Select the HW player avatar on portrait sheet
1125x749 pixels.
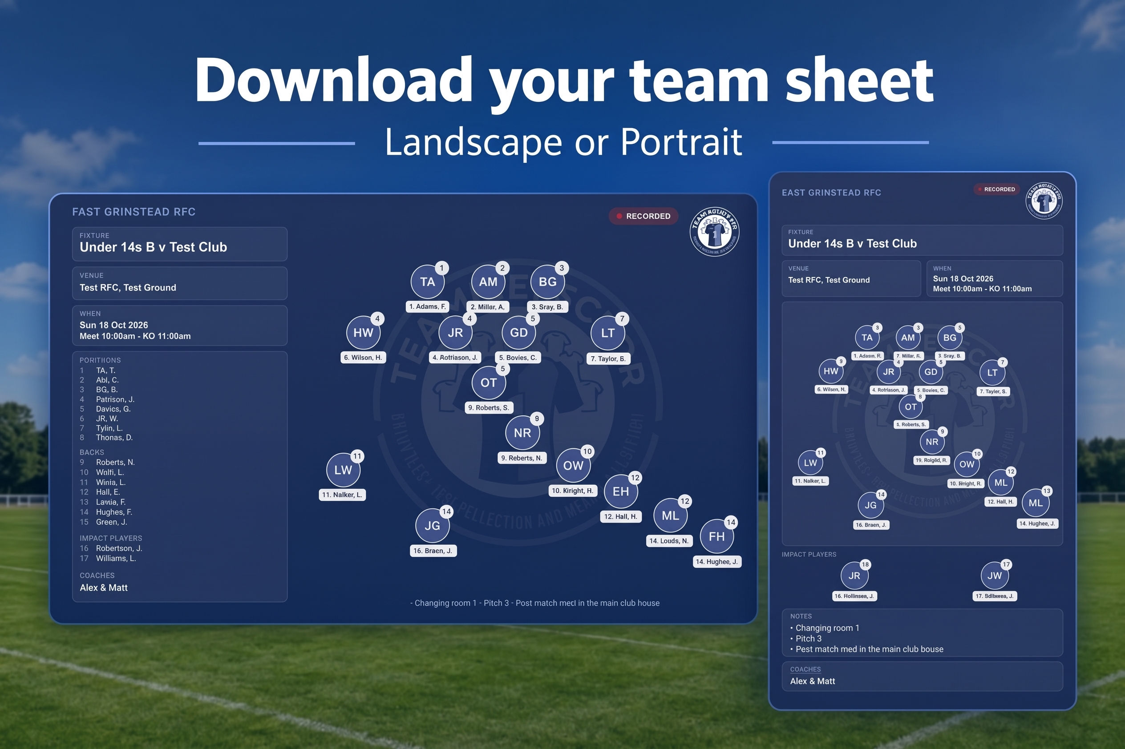[831, 371]
